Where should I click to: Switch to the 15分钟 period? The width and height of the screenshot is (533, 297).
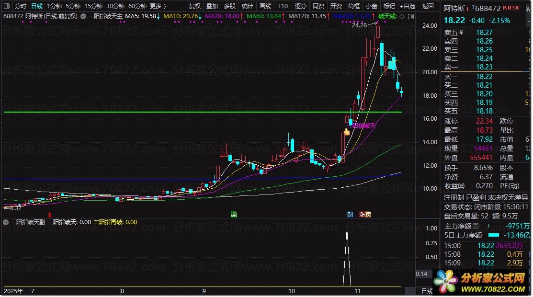(93, 6)
